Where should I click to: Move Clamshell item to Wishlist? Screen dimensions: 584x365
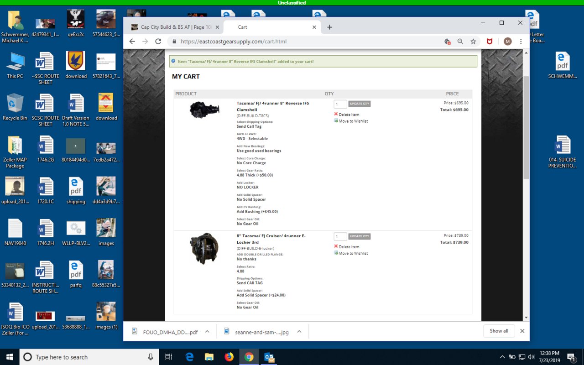[351, 121]
